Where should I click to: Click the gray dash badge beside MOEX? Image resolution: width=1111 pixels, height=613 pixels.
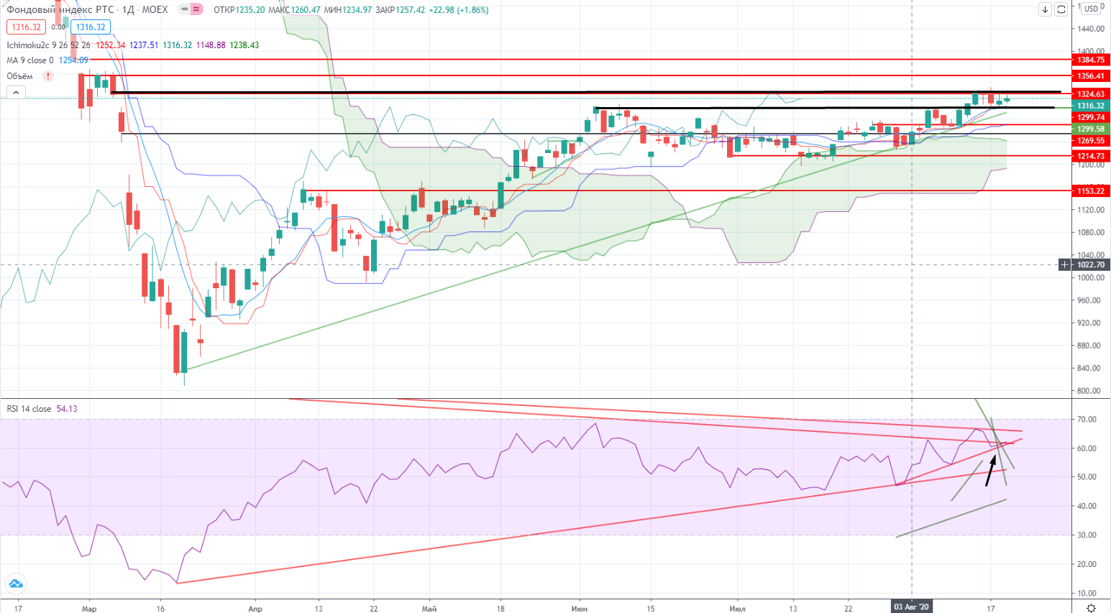coord(184,9)
